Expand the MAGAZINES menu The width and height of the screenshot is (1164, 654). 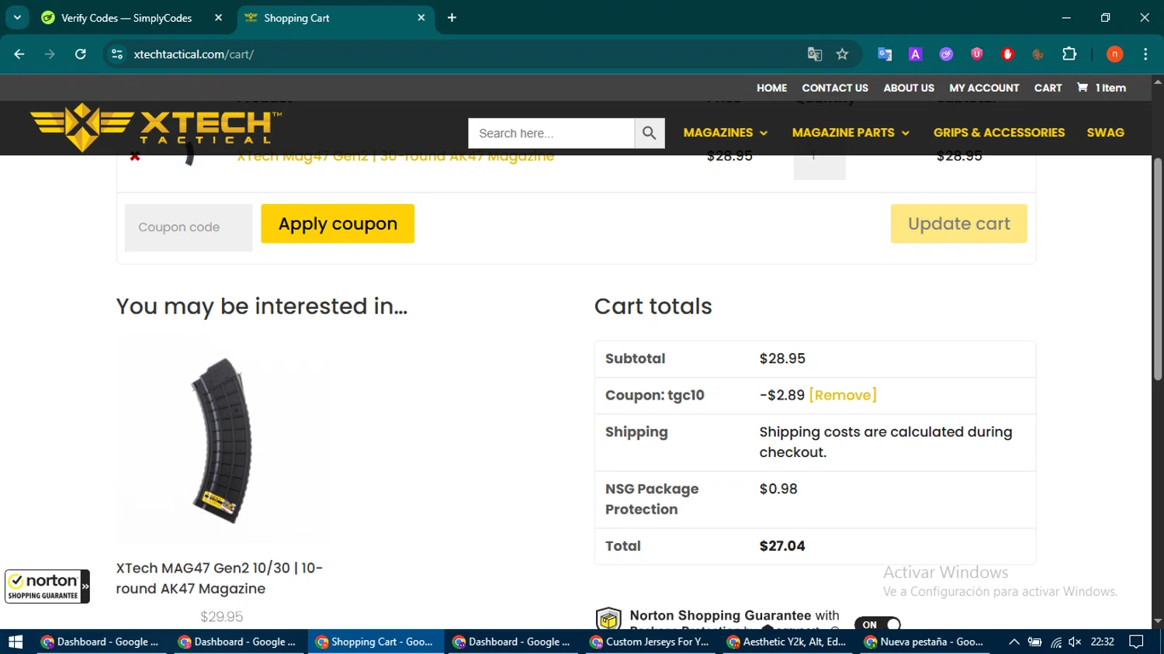726,133
